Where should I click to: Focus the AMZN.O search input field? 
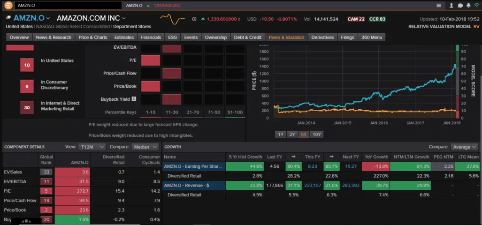[x=68, y=6]
